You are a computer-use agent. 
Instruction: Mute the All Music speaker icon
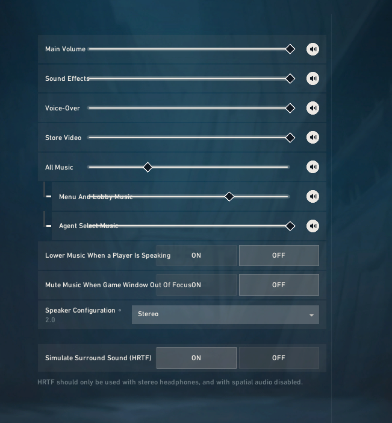tap(313, 167)
